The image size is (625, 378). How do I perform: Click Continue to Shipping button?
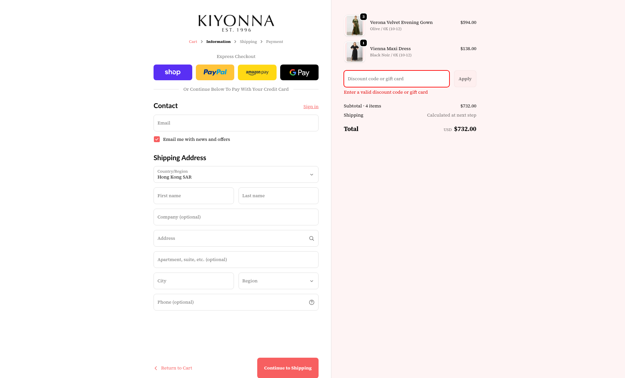pyautogui.click(x=288, y=368)
